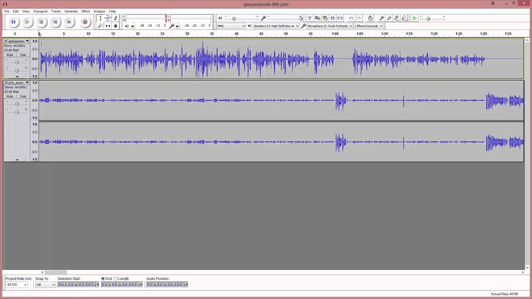The image size is (532, 299).
Task: Skip to start of project
Action: [55, 22]
